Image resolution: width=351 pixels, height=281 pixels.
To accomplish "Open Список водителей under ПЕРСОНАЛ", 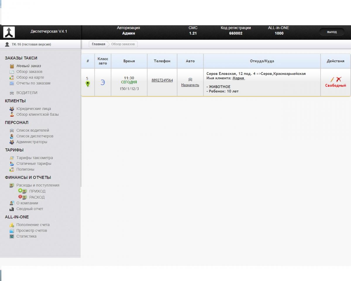I will 33,131.
